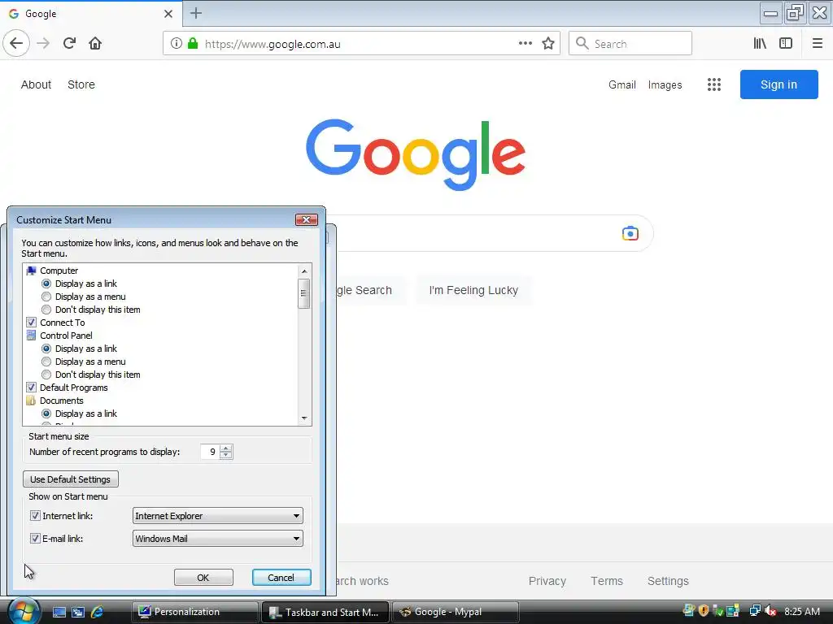Viewport: 833px width, 624px height.
Task: Search by image with camera icon
Action: [x=630, y=233]
